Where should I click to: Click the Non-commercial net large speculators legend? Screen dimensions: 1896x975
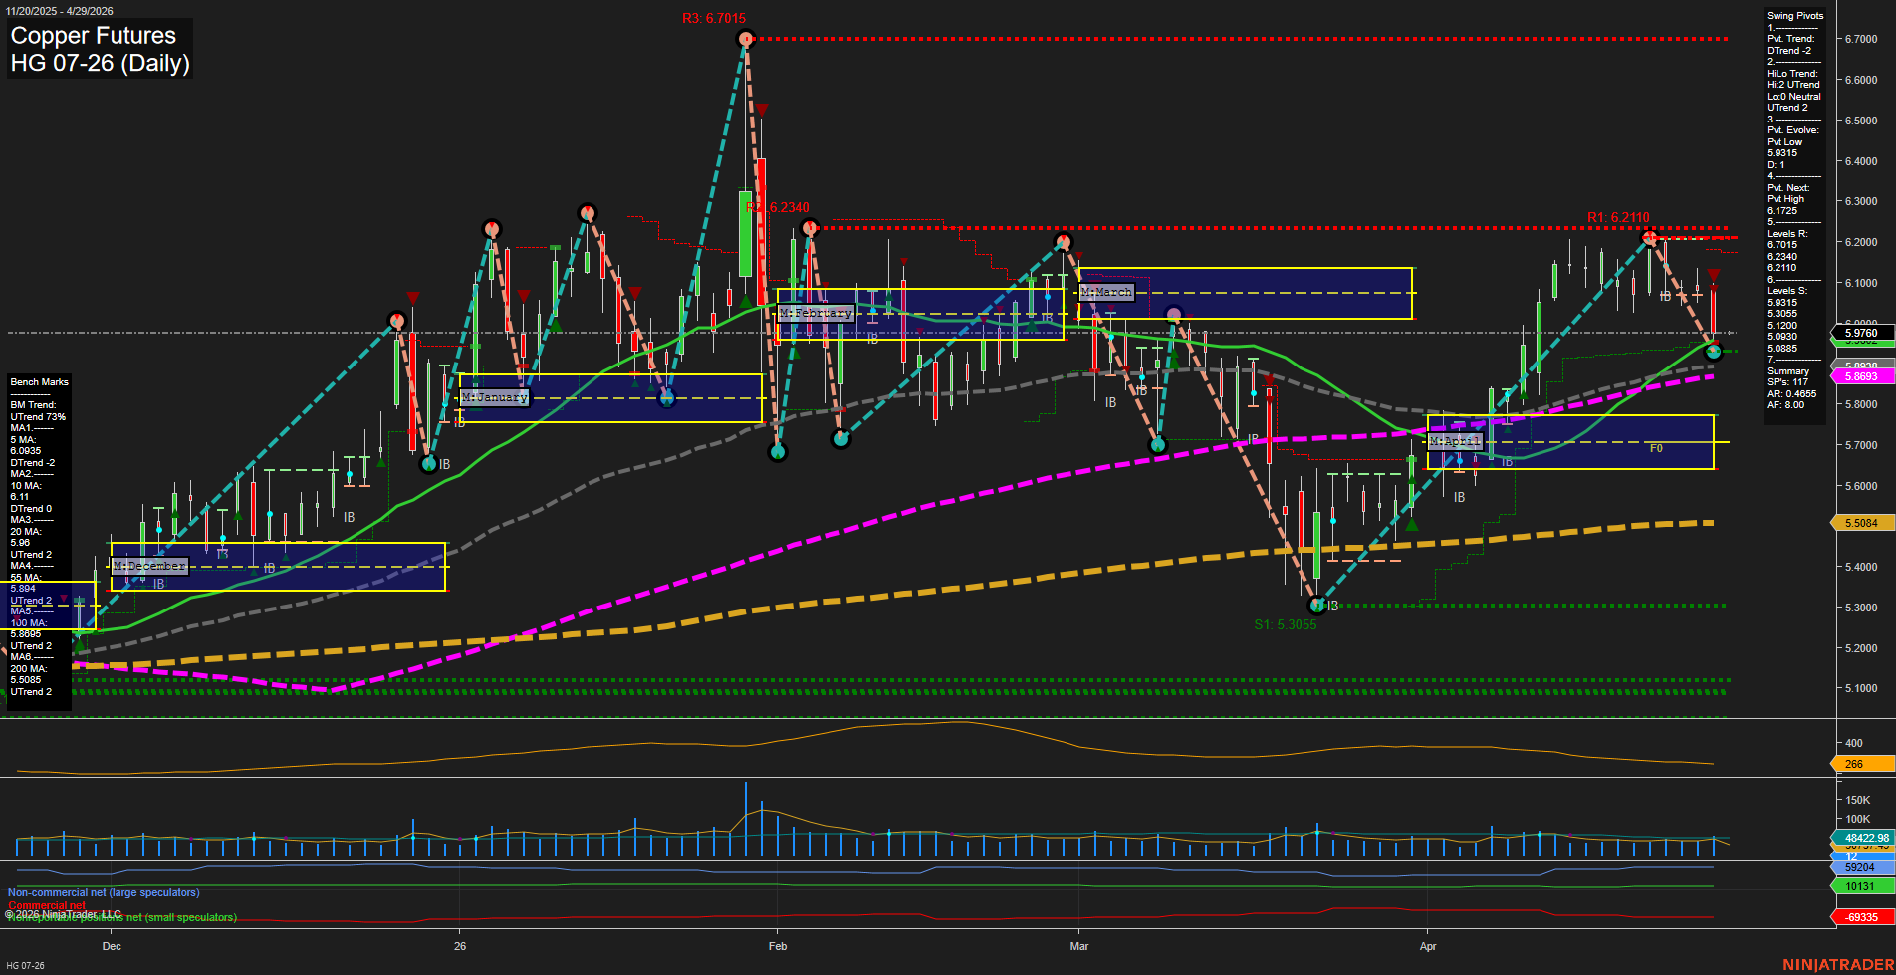click(104, 892)
